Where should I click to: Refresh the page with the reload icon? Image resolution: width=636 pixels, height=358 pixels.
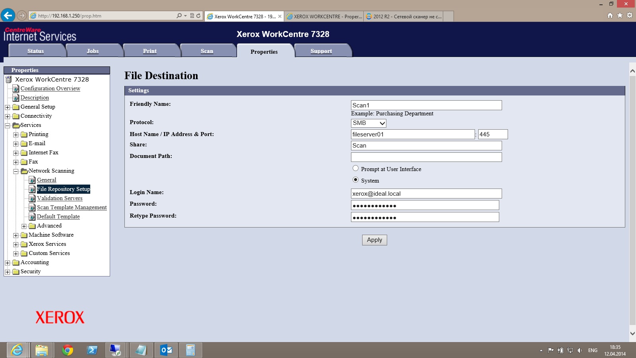[x=198, y=16]
